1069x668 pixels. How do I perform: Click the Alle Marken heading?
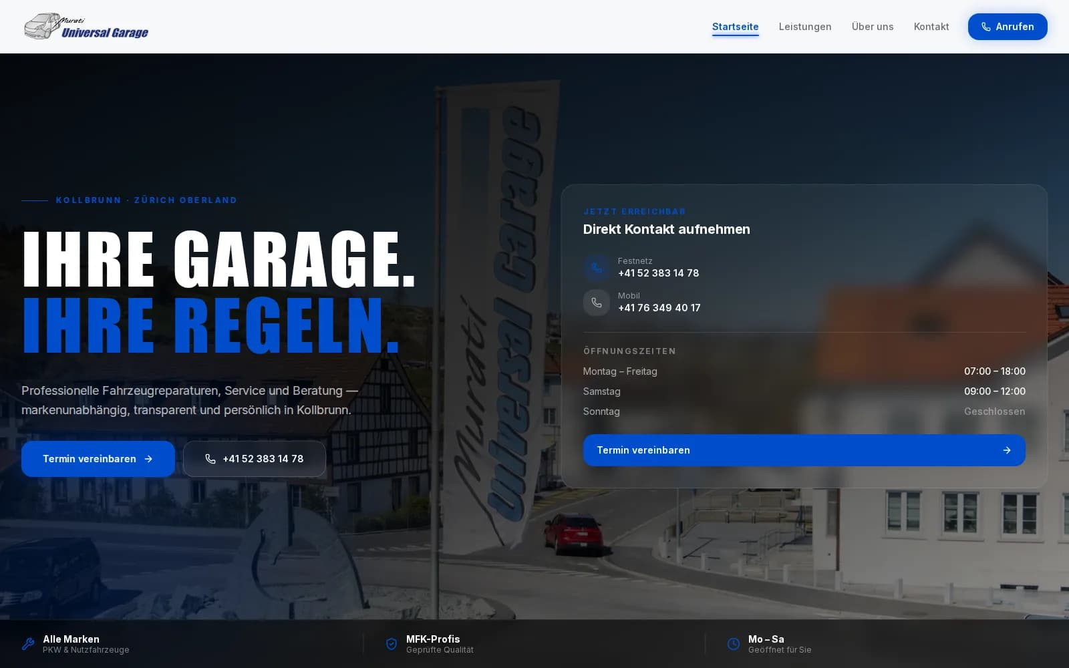click(71, 639)
